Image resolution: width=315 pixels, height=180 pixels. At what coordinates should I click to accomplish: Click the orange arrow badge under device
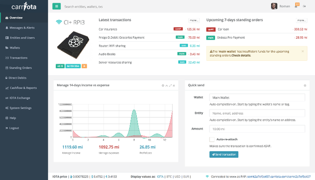coord(84,66)
